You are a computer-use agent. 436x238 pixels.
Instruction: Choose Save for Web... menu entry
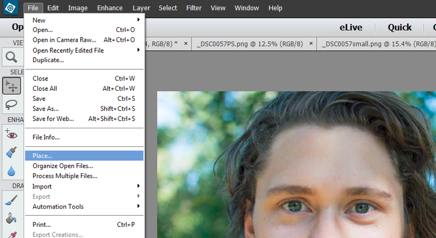53,119
